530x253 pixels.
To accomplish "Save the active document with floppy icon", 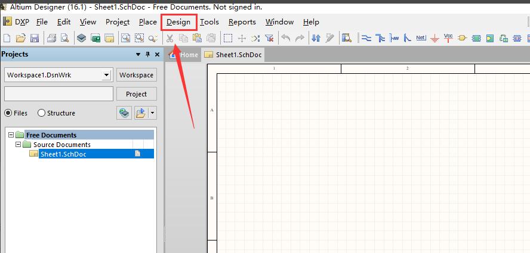I will (x=35, y=38).
